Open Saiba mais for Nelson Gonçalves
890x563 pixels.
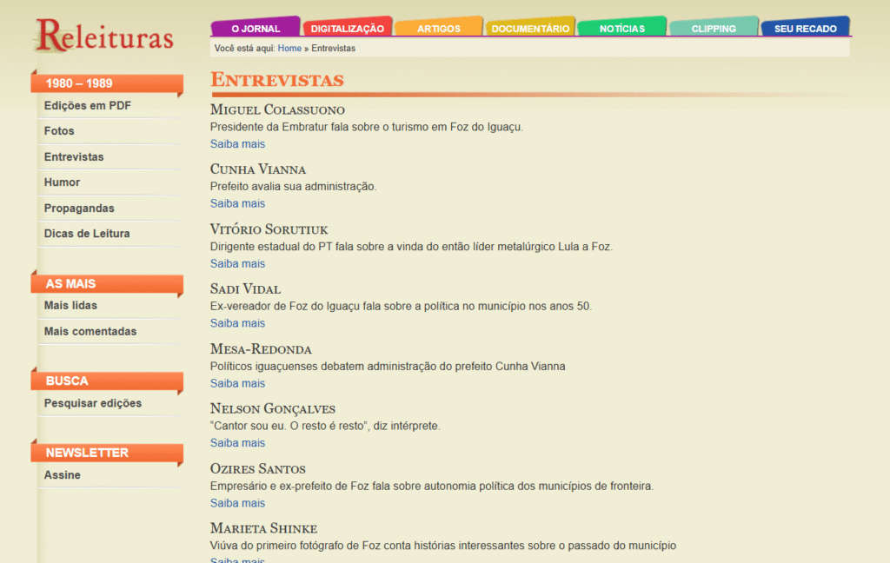237,443
